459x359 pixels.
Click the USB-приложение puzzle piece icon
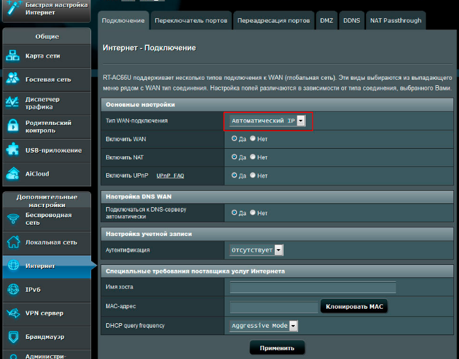(13, 150)
